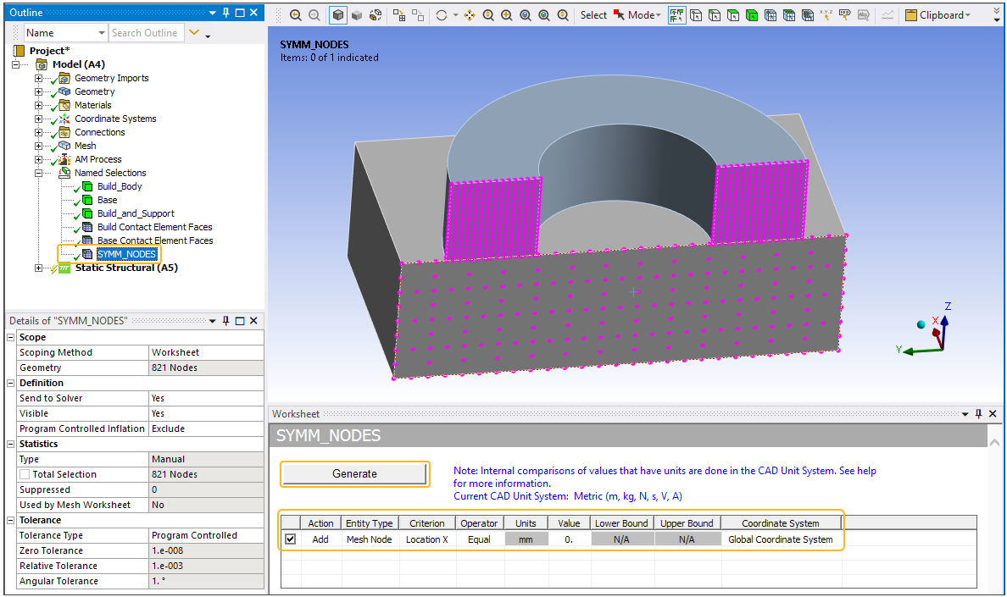
Task: Collapse the Named Selections tree node
Action: tap(38, 173)
